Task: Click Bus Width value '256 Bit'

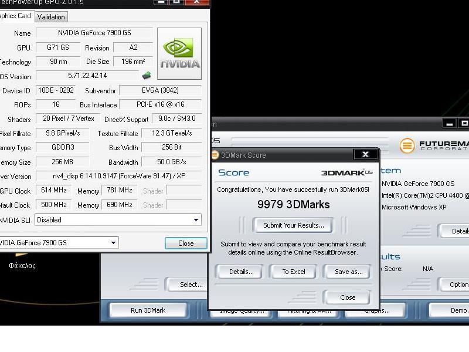Action: pyautogui.click(x=172, y=147)
